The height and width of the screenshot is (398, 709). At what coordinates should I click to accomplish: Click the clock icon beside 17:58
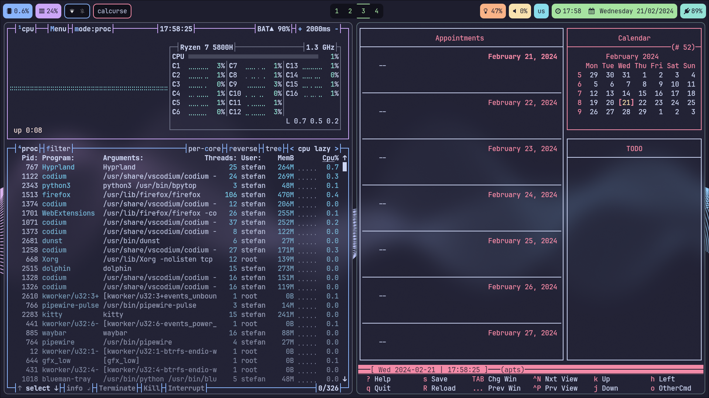558,11
